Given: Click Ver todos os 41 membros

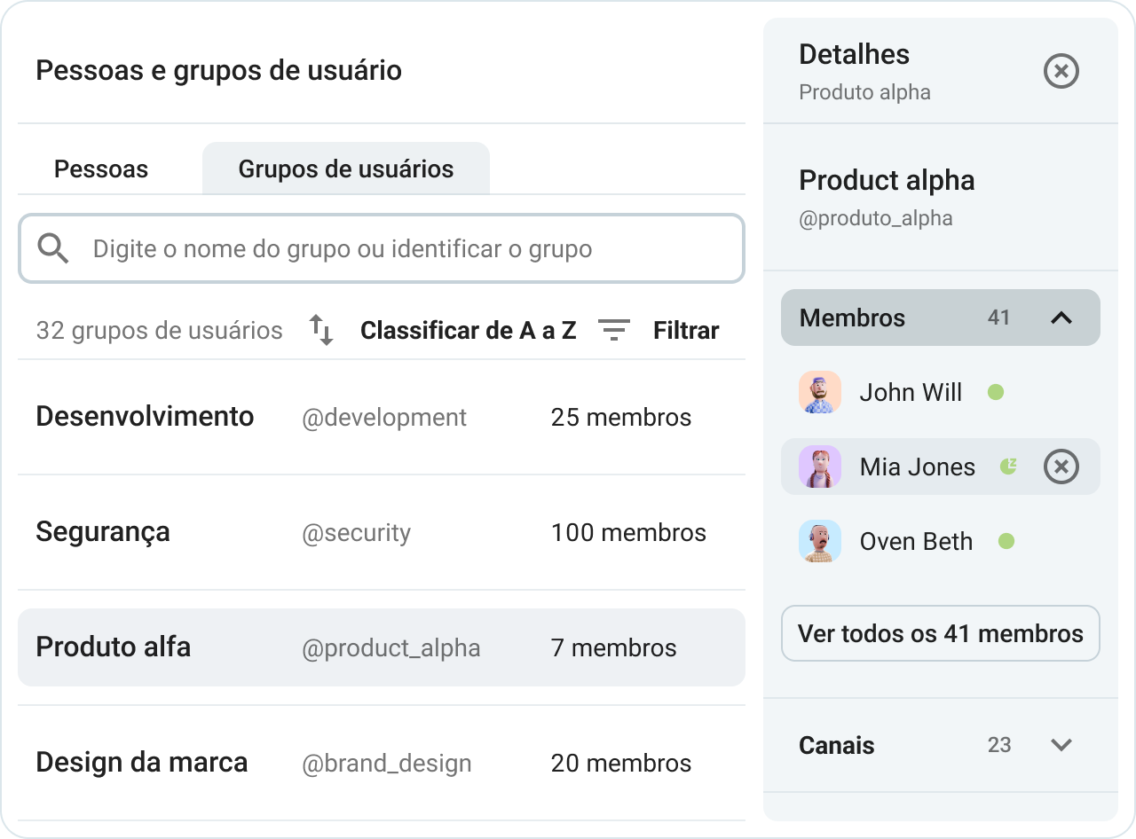Looking at the screenshot, I should (940, 633).
